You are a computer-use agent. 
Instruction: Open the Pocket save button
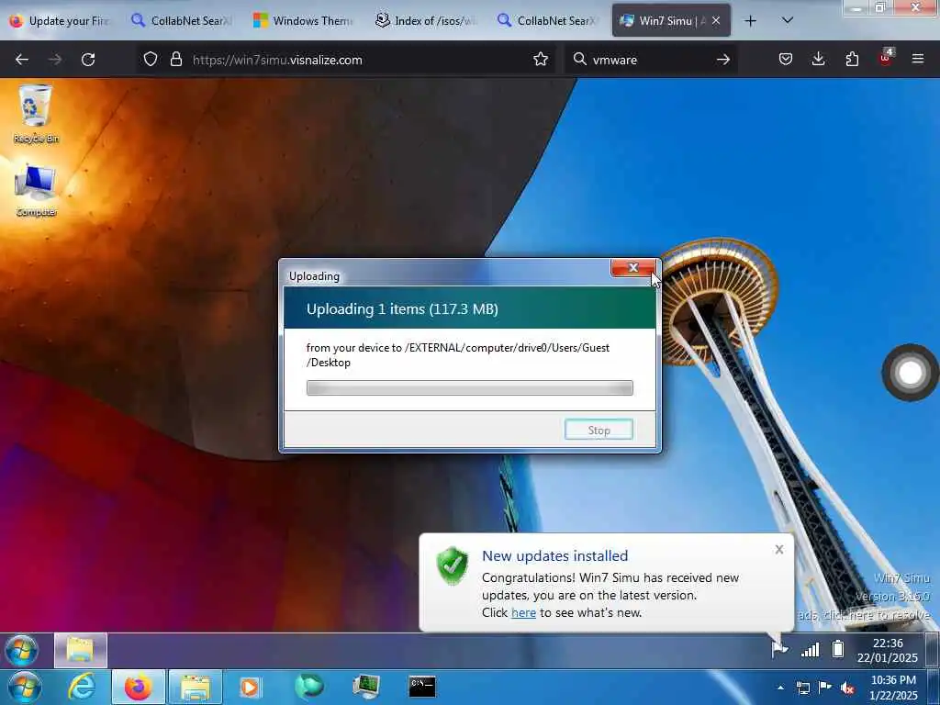[786, 59]
